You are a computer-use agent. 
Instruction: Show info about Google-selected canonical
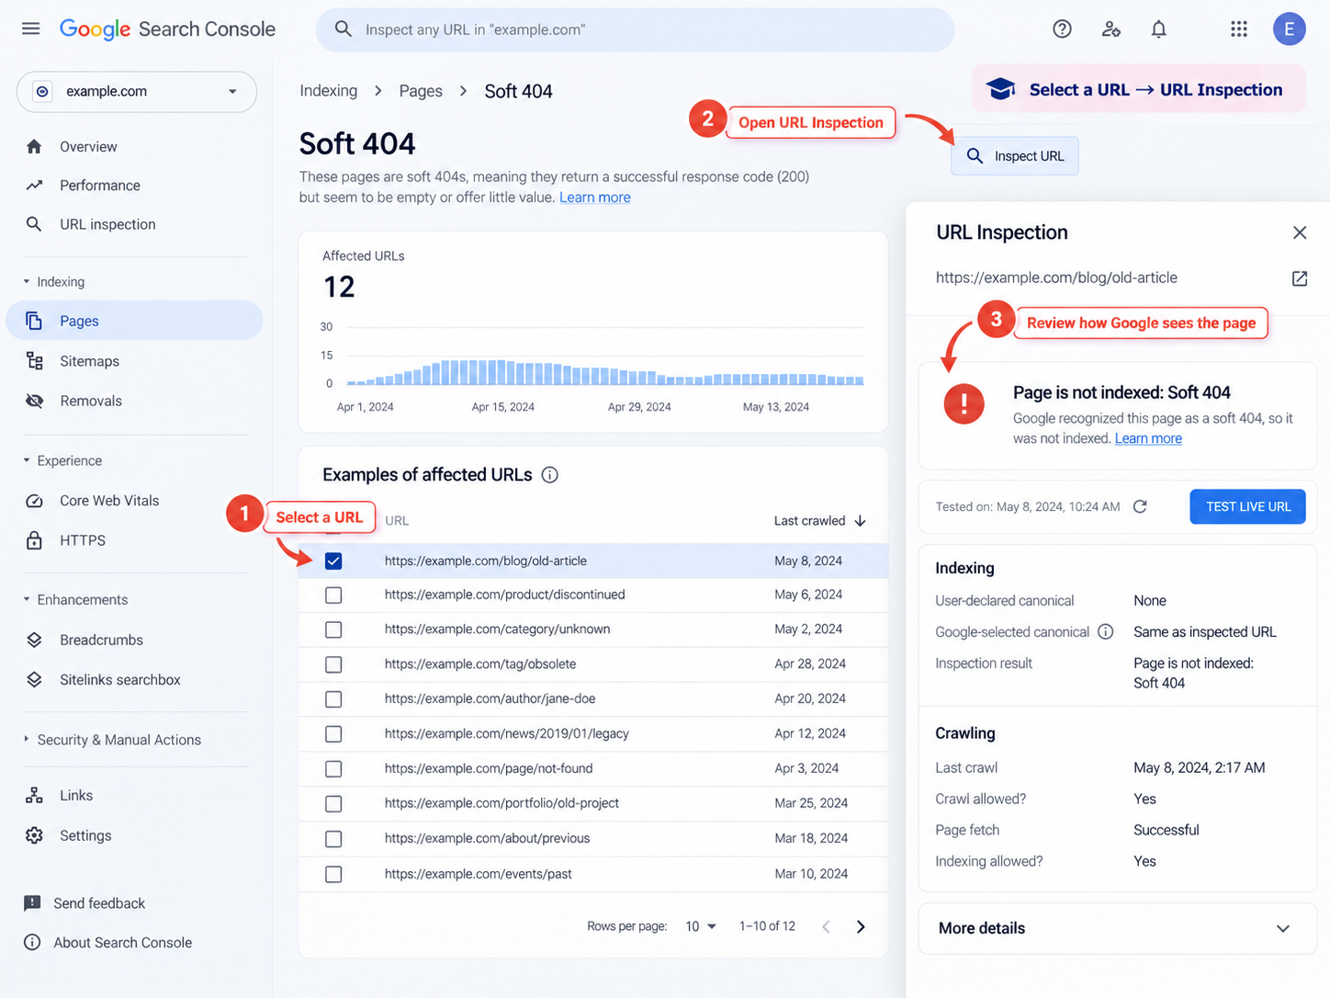coord(1106,631)
